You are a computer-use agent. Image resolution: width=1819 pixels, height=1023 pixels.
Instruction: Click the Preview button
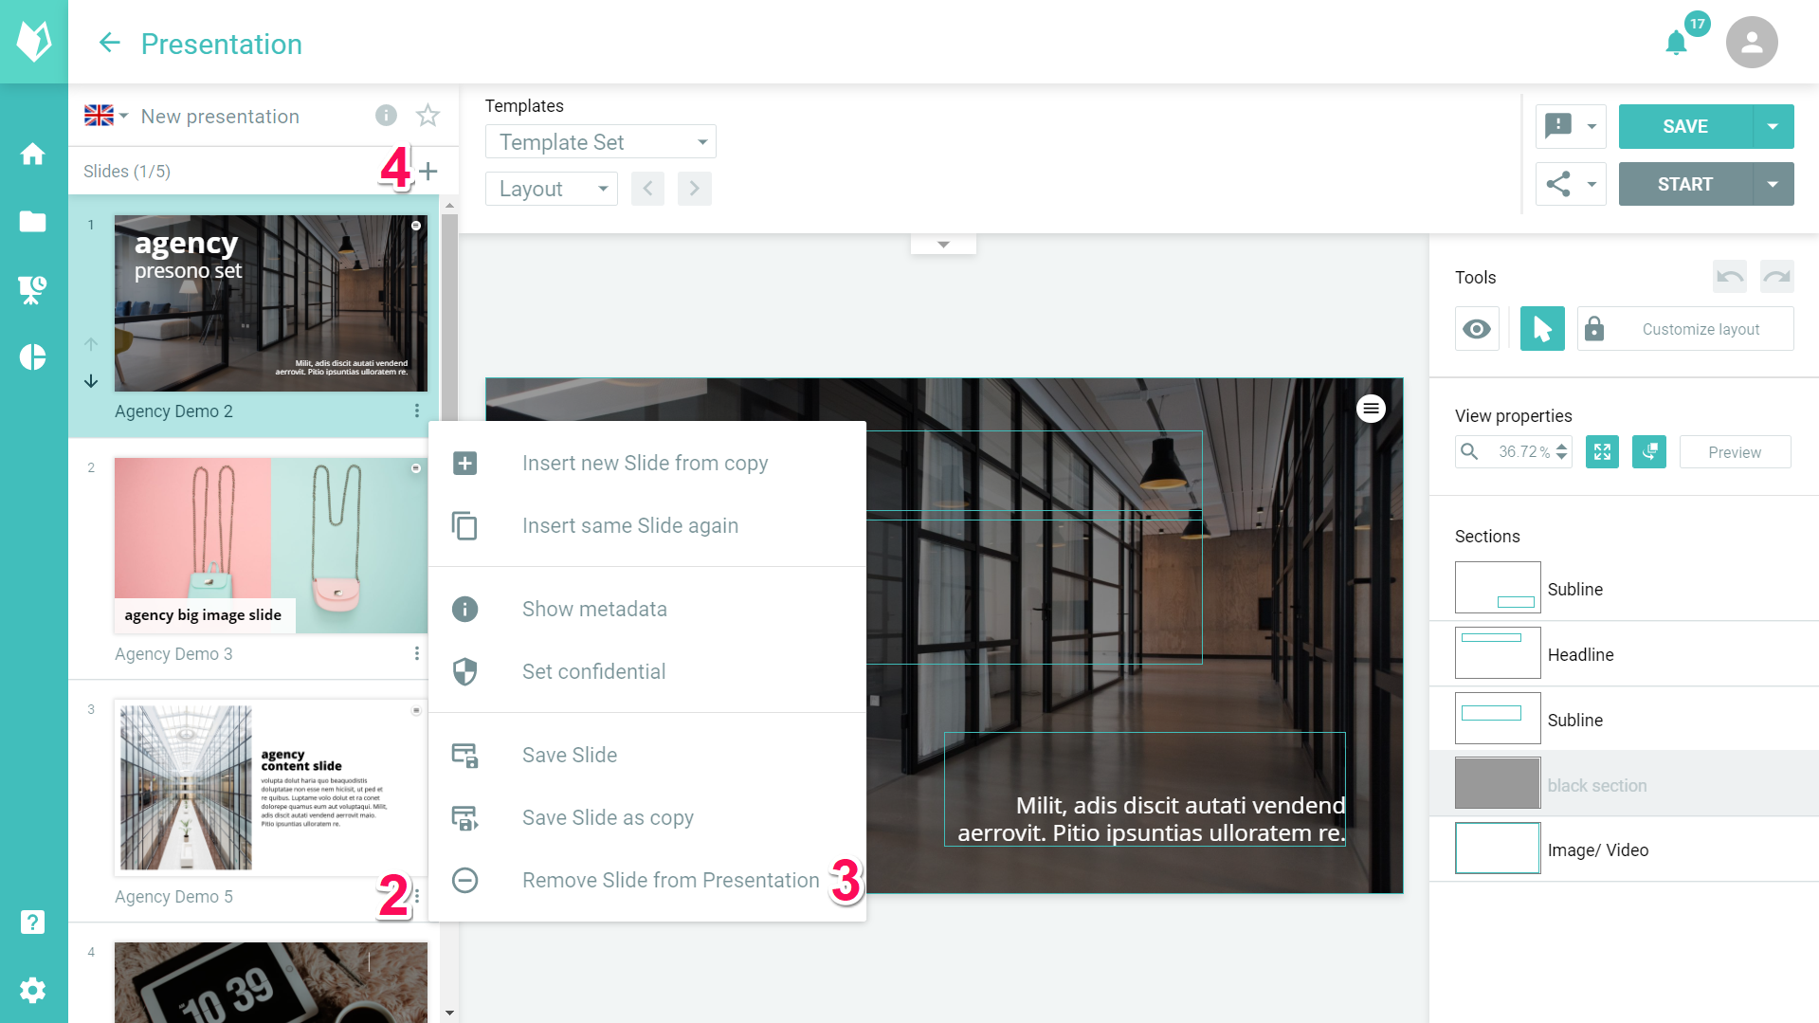point(1734,452)
